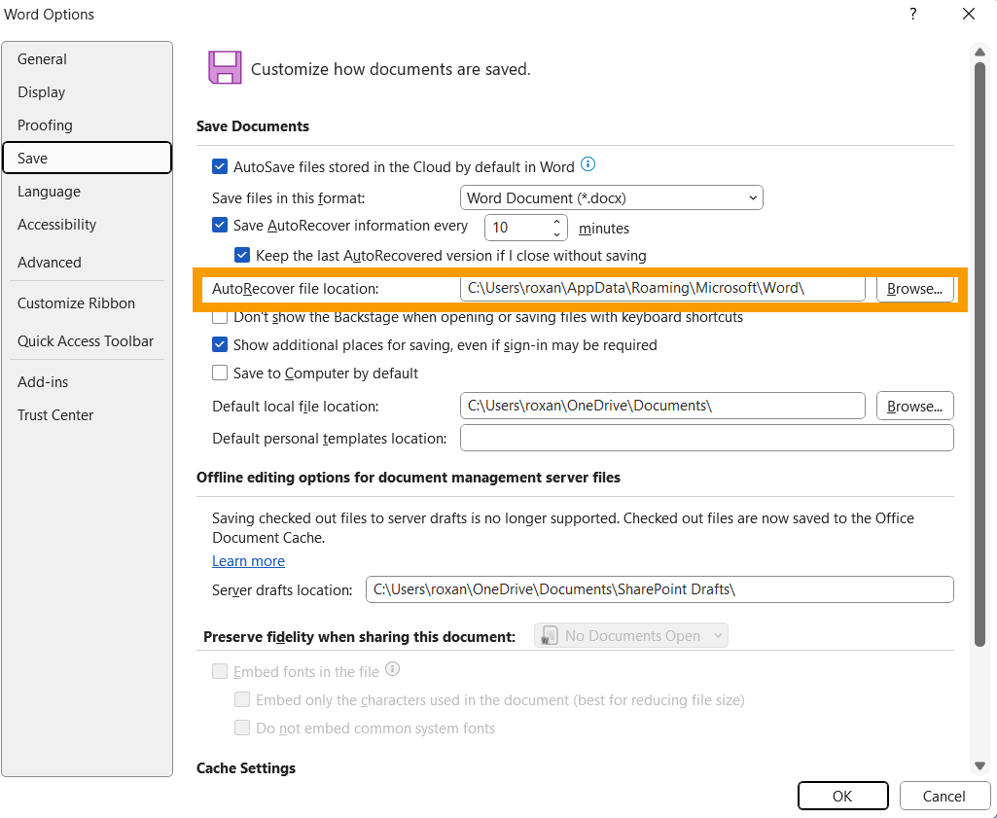997x818 pixels.
Task: Uncheck Keep the last AutoRecovered version
Action: (x=242, y=256)
